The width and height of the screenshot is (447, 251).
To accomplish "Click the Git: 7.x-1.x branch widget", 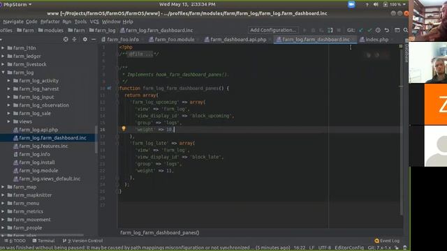I will tap(379, 248).
